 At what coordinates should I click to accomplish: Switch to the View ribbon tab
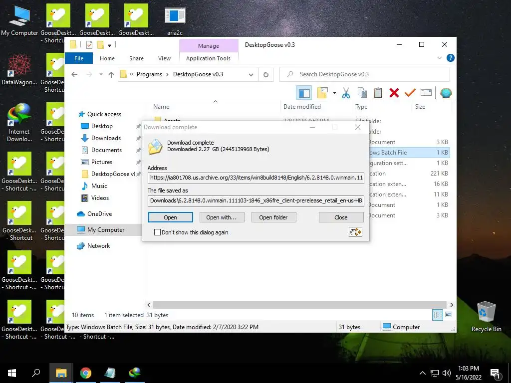[x=164, y=58]
